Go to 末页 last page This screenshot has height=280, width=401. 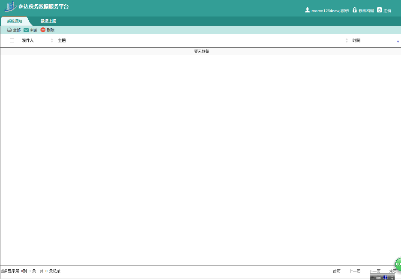(x=393, y=271)
